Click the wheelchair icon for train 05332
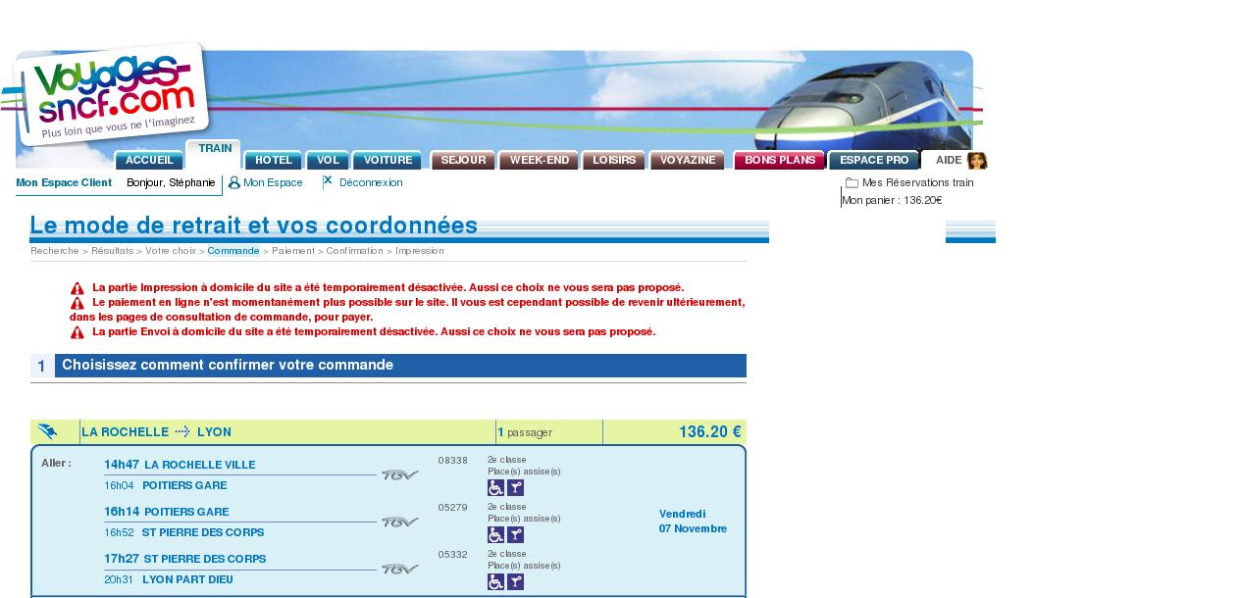1241x598 pixels. (495, 582)
